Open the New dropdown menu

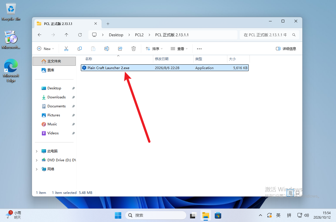click(45, 49)
